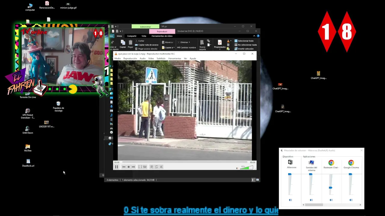385x216 pixels.
Task: Switch Explorer to details view icon
Action: (x=253, y=180)
